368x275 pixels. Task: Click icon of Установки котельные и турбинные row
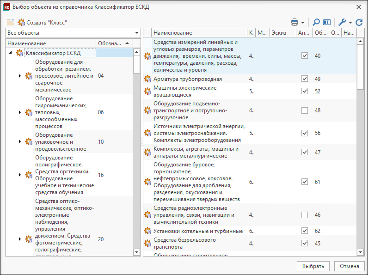tap(147, 231)
